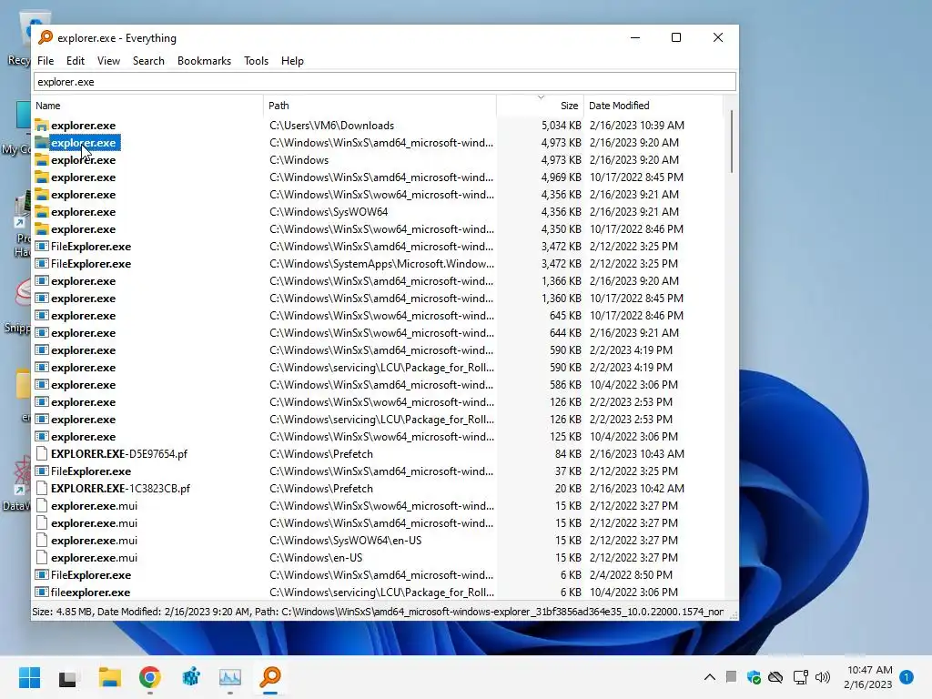Open the performance monitor app on taskbar
The height and width of the screenshot is (699, 932).
[x=230, y=677]
